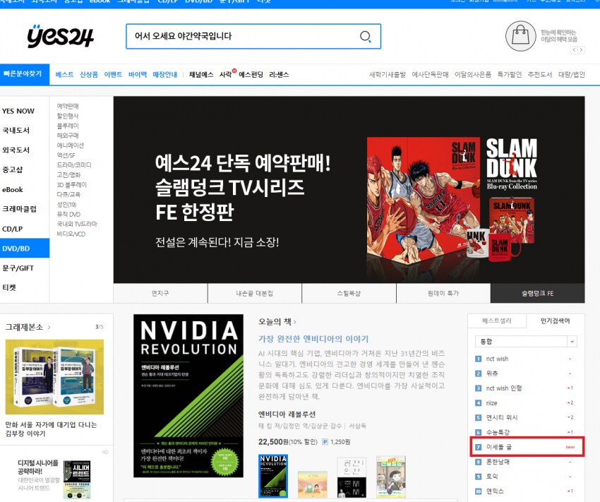Viewport: 600px width, 502px height.
Task: Click popular search term riize
Action: 492,403
